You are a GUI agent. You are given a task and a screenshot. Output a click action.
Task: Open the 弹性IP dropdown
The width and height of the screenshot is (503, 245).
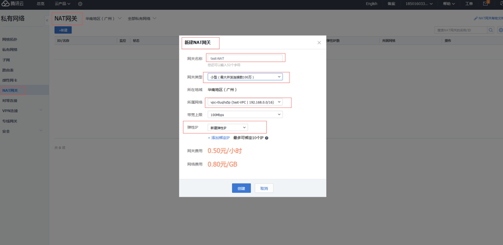pos(227,128)
